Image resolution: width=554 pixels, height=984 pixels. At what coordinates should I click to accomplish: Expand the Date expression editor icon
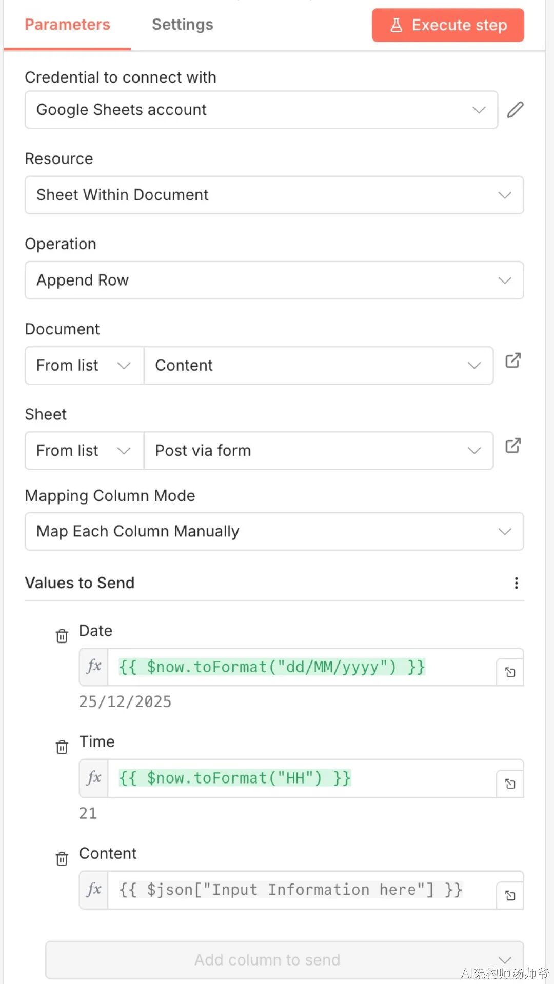[x=510, y=672]
